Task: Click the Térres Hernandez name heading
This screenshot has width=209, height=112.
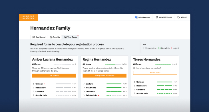Action: pyautogui.click(x=147, y=59)
